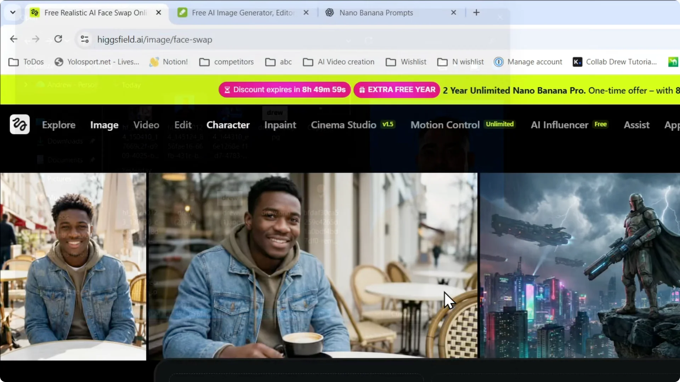This screenshot has height=382, width=680.
Task: Click the EXTRA FREE YEAR button
Action: click(x=397, y=90)
